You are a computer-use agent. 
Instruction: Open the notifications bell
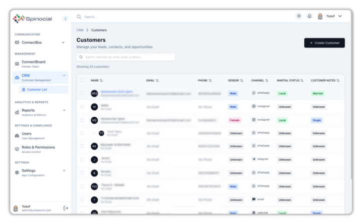309,16
